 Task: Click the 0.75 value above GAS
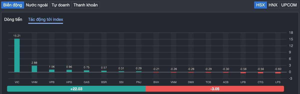pyautogui.click(x=86, y=67)
